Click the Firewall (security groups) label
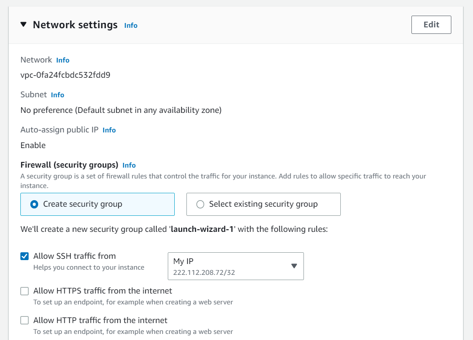The width and height of the screenshot is (473, 340). coord(69,165)
